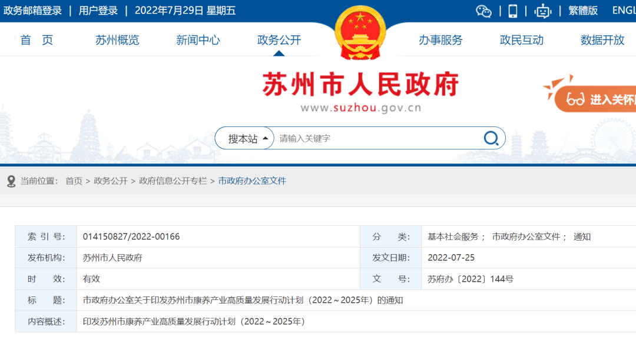Viewport: 636px width, 337px height.
Task: Click the keyword search input field
Action: [377, 139]
